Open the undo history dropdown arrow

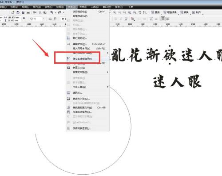(55, 12)
